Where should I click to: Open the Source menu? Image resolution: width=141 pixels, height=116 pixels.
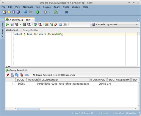click(47, 7)
